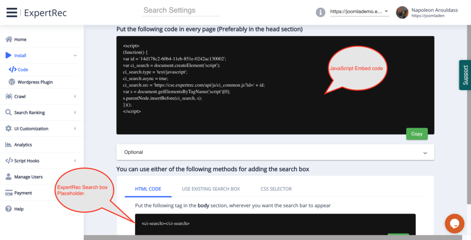Click the user profile avatar
This screenshot has width=471, height=240.
tap(402, 12)
